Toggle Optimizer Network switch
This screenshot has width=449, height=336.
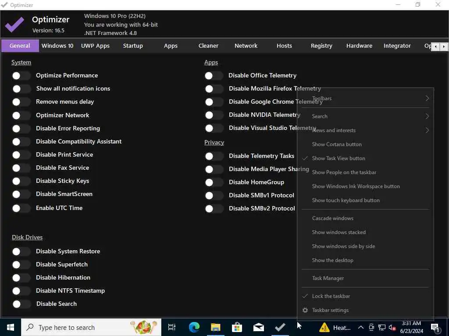click(x=21, y=115)
